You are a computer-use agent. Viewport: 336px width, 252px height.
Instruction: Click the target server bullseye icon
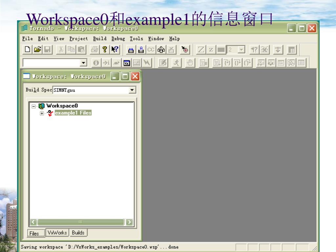click(x=184, y=50)
